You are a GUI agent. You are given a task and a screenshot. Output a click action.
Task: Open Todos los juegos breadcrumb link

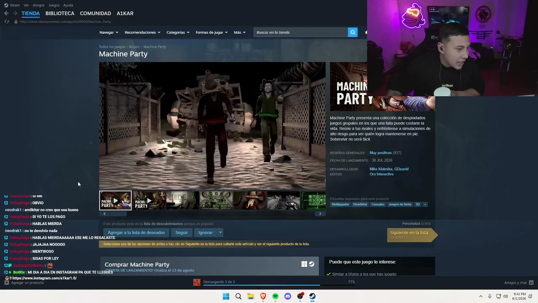pyautogui.click(x=112, y=47)
